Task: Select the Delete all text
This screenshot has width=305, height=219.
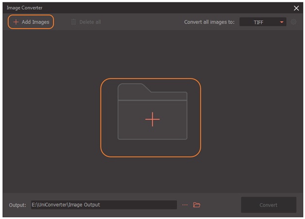Action: 90,22
